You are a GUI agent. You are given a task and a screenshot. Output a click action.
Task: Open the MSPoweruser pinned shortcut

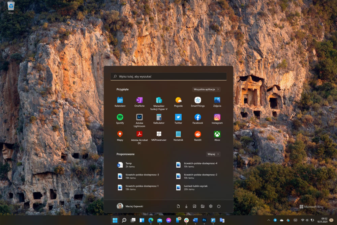[x=159, y=136]
